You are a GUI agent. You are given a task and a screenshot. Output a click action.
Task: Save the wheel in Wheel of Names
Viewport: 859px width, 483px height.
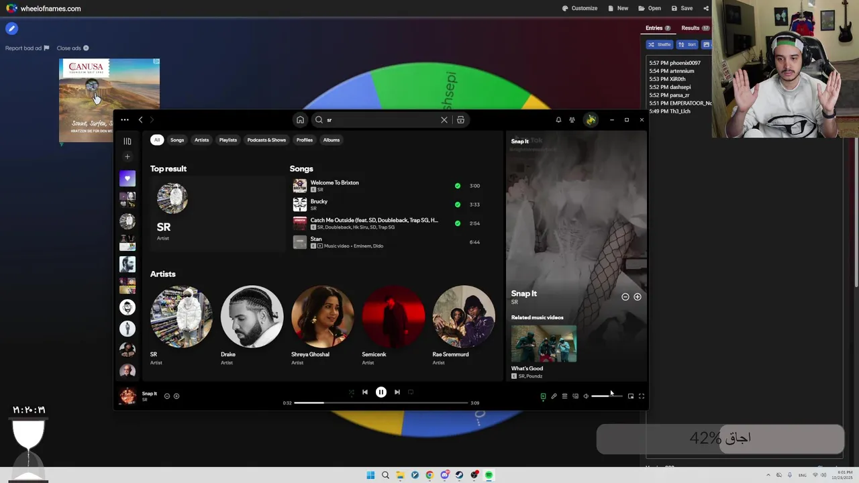pos(682,9)
